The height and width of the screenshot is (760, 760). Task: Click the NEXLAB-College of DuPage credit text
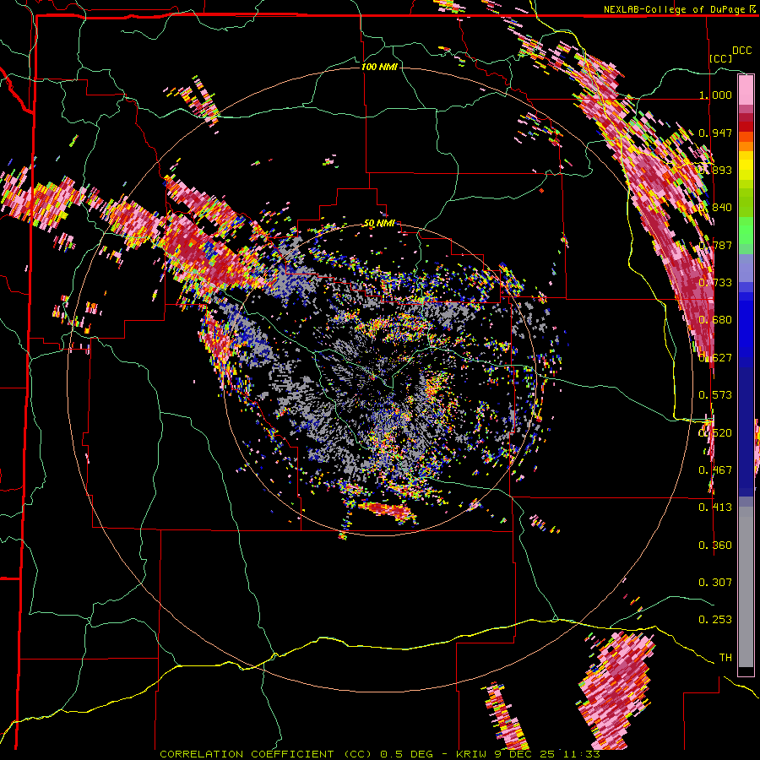coord(674,9)
